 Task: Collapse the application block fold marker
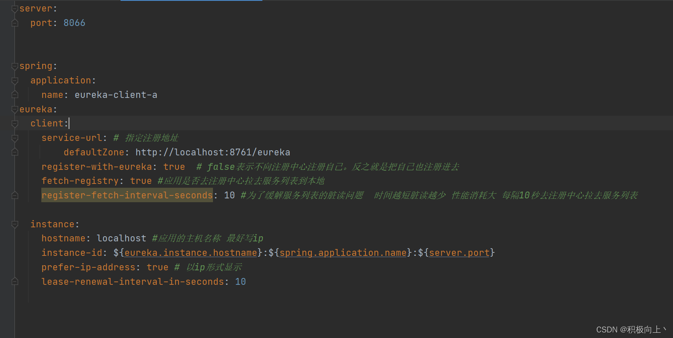tap(15, 80)
